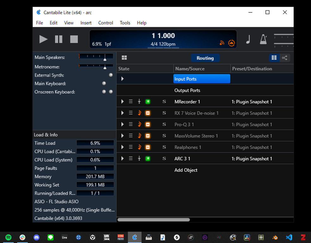The width and height of the screenshot is (311, 243).
Task: Open MaxxVolume Stereo 1 routes list icon
Action: 131,136
